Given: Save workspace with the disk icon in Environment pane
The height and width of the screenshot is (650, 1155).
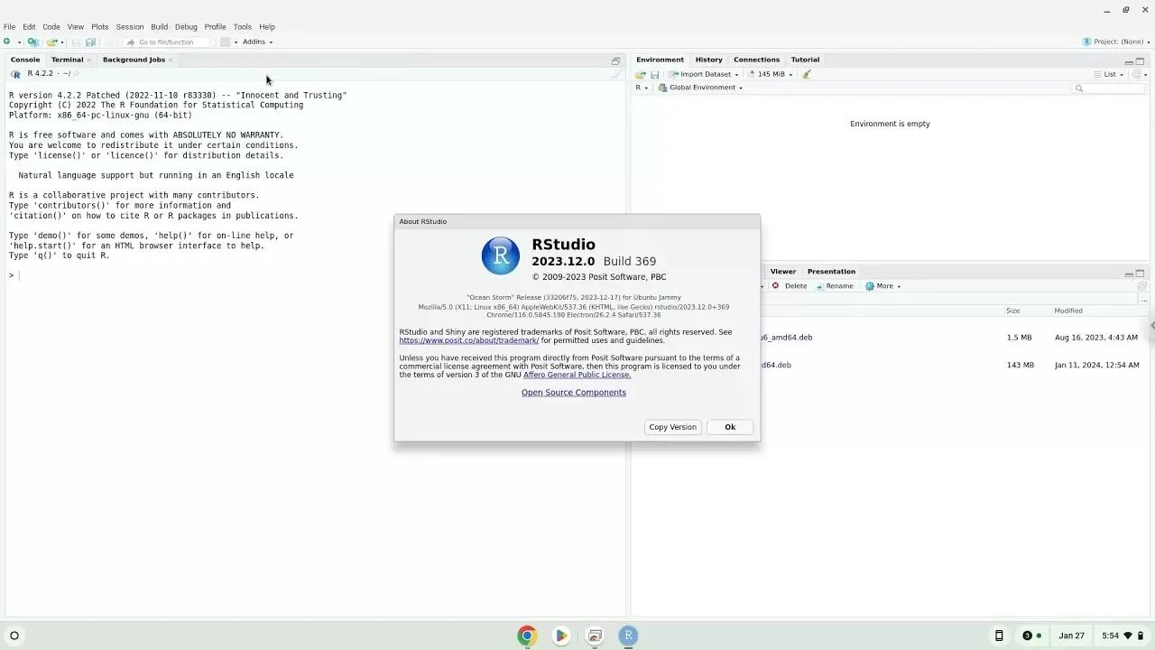Looking at the screenshot, I should pyautogui.click(x=654, y=73).
